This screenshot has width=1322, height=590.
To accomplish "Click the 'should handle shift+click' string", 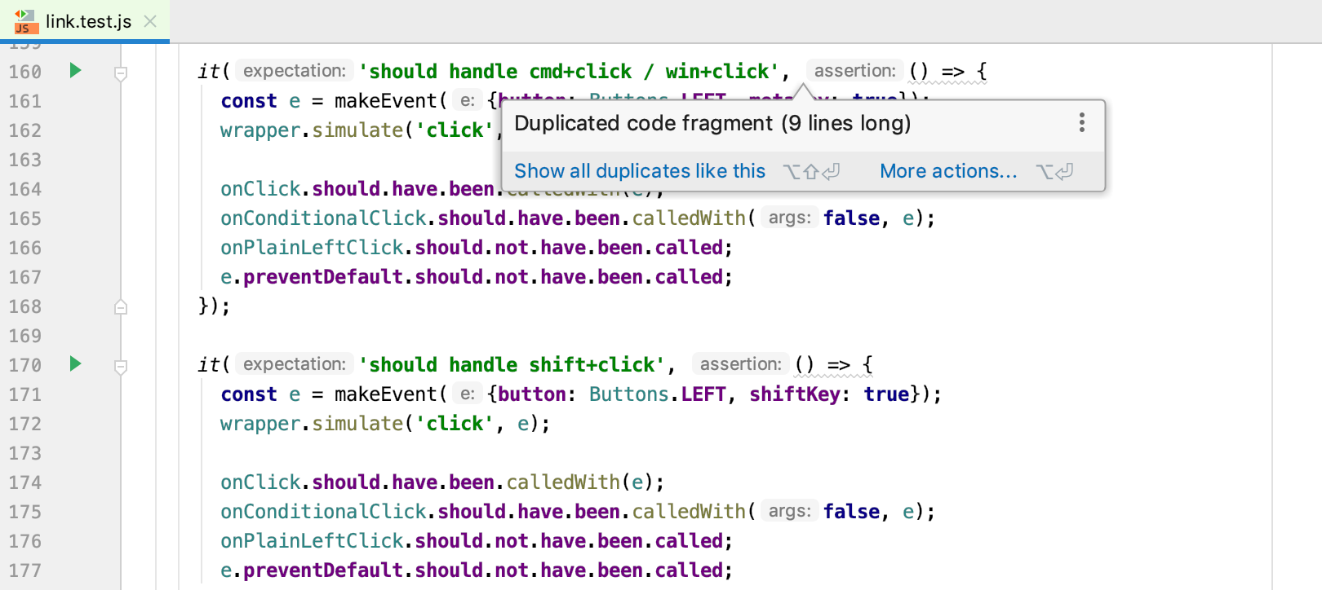I will click(x=512, y=365).
